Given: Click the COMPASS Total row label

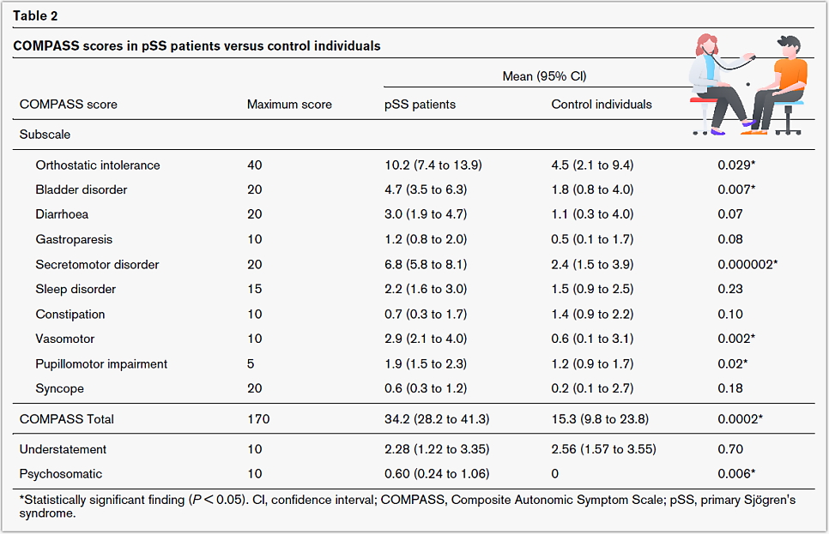Looking at the screenshot, I should click(x=67, y=419).
